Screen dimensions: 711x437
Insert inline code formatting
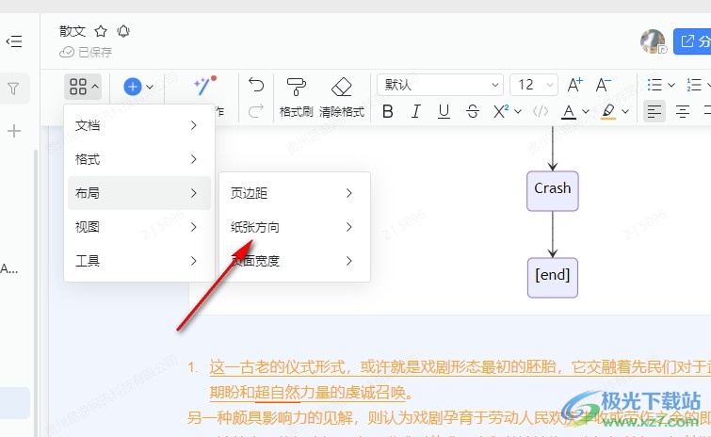coord(541,111)
